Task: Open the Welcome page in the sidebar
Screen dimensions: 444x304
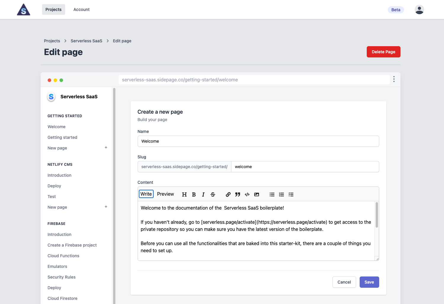Action: pos(57,127)
